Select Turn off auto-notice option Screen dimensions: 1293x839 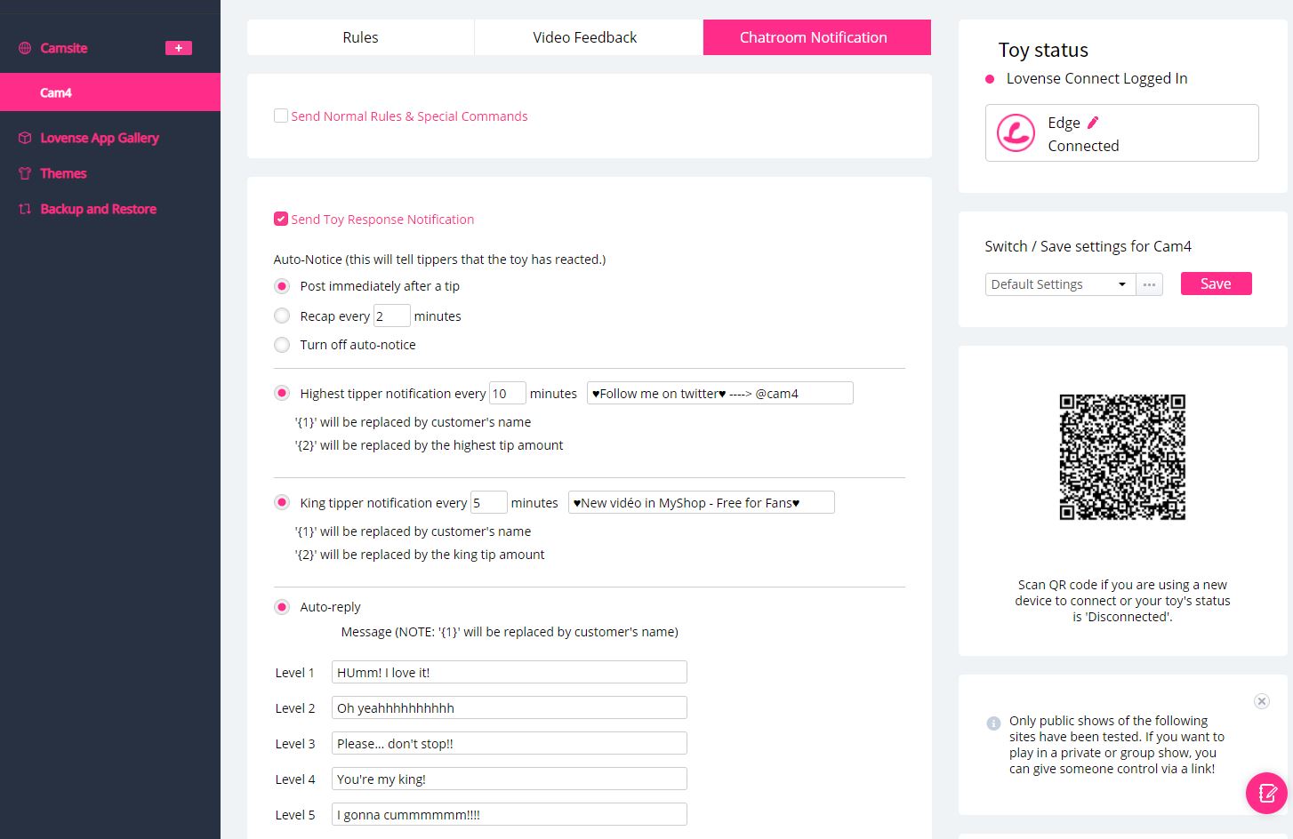coord(282,345)
